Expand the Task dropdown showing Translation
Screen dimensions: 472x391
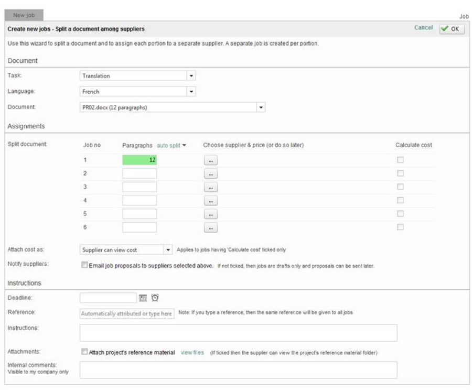(191, 76)
